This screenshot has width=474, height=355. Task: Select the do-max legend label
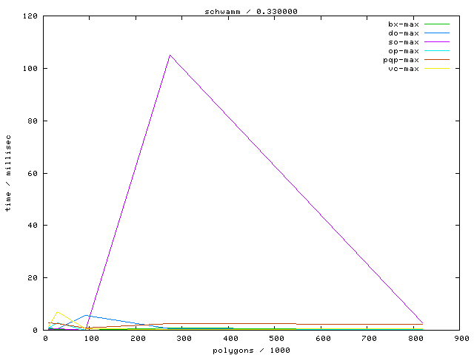pyautogui.click(x=404, y=33)
